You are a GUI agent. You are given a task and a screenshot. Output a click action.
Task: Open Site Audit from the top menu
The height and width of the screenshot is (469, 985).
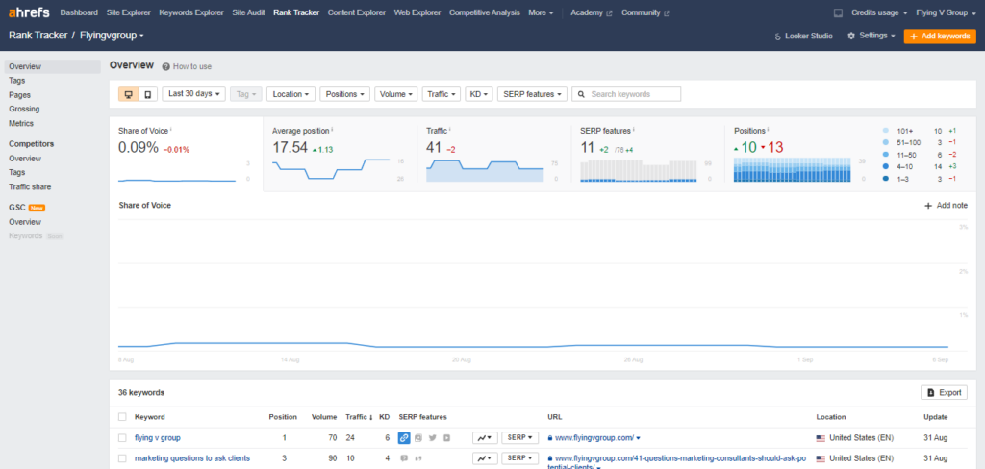pos(248,12)
